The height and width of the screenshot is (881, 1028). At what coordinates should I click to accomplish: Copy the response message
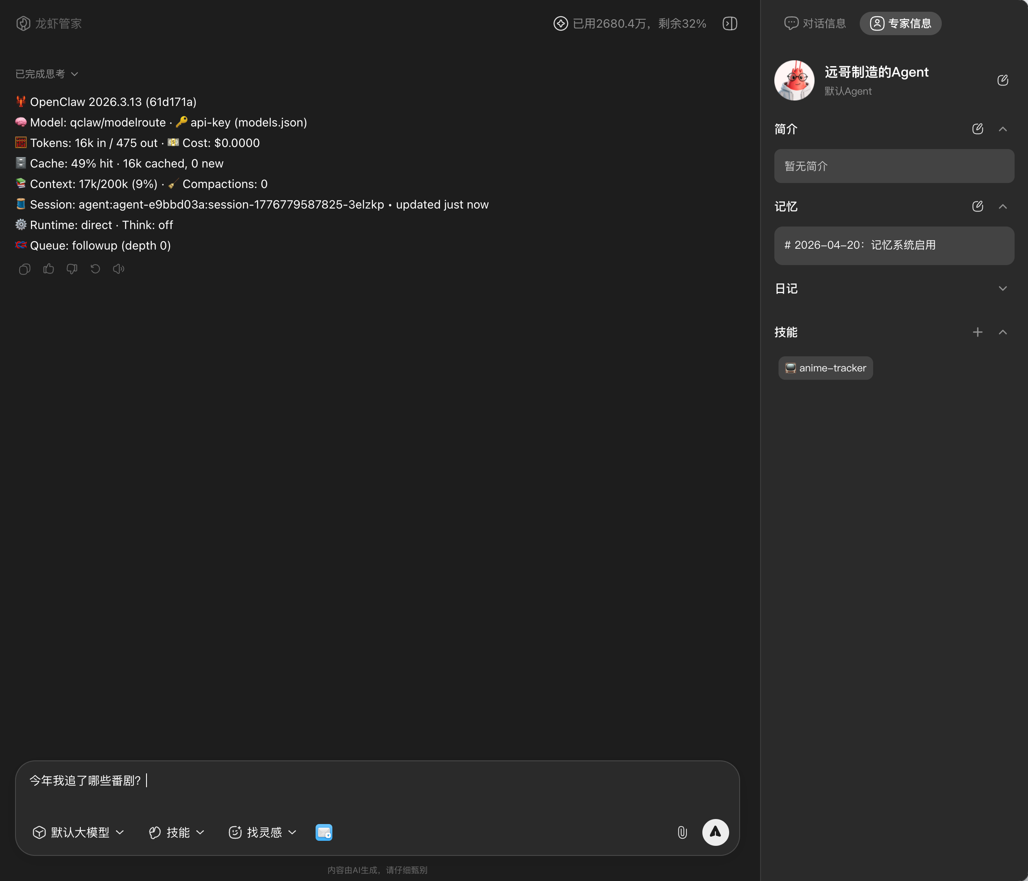pyautogui.click(x=24, y=269)
